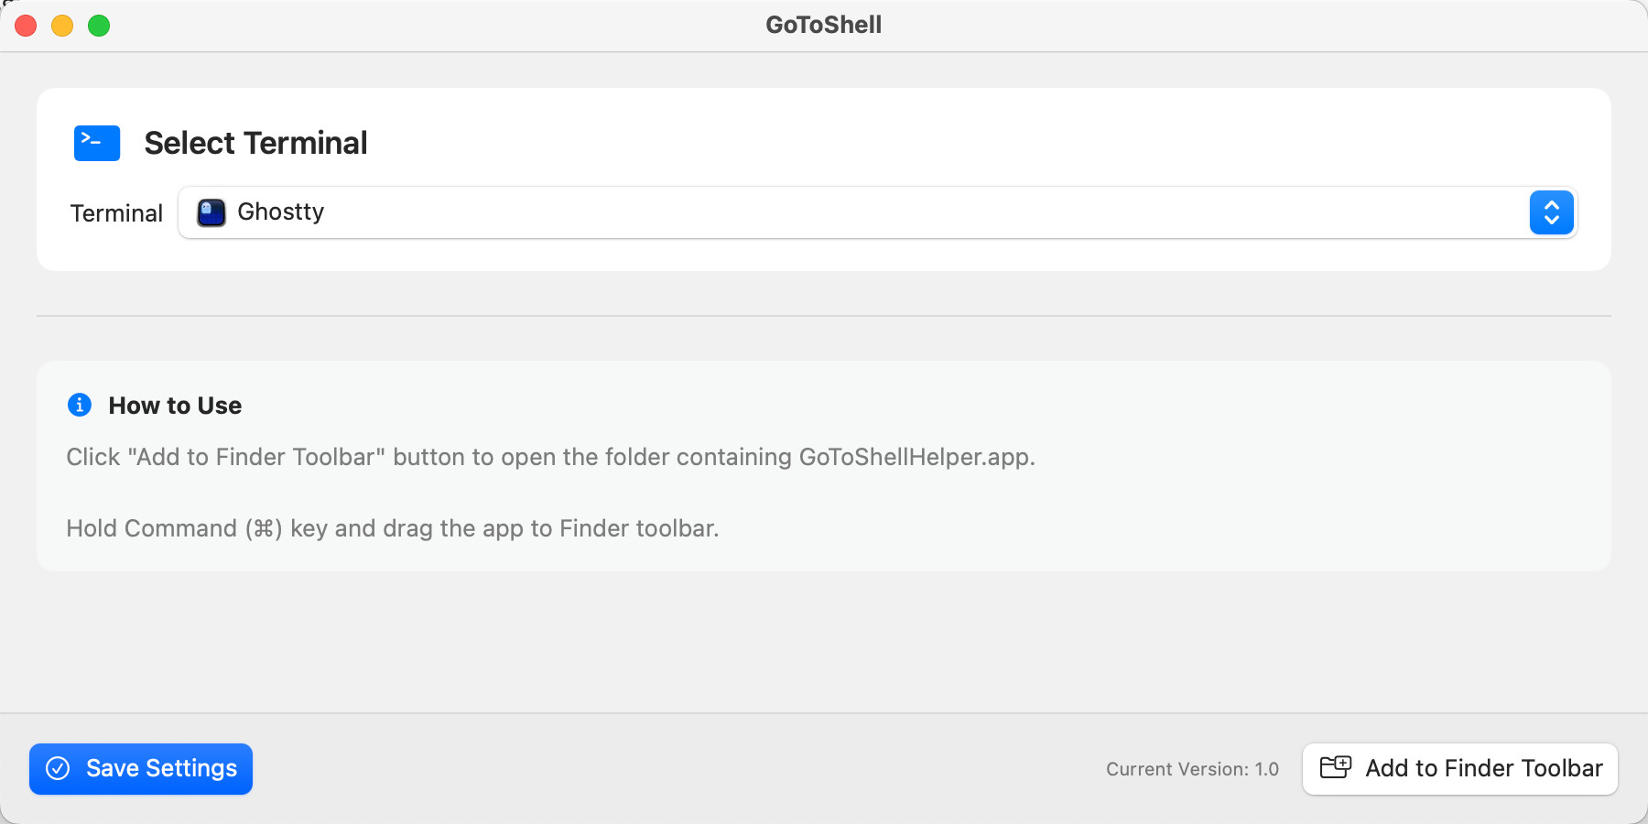Click the Hold Command key instruction line

392,528
